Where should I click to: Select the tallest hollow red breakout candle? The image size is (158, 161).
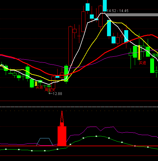[x=70, y=46]
